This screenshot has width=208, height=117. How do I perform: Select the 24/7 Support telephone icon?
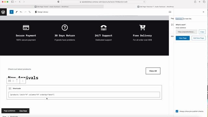click(104, 28)
